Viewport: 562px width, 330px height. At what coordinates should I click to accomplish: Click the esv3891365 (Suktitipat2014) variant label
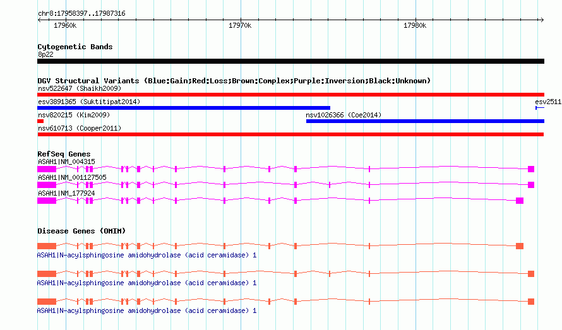click(89, 102)
